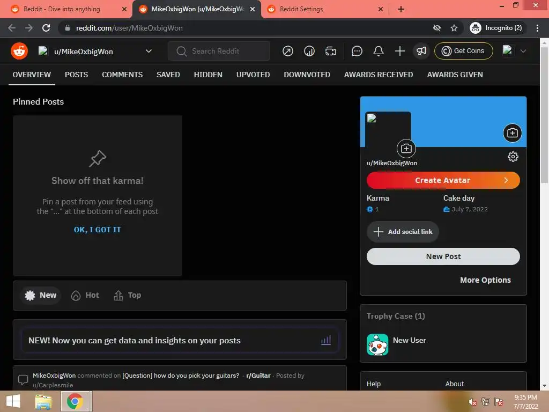549x412 pixels.
Task: Switch to the Posts tab
Action: (76, 75)
